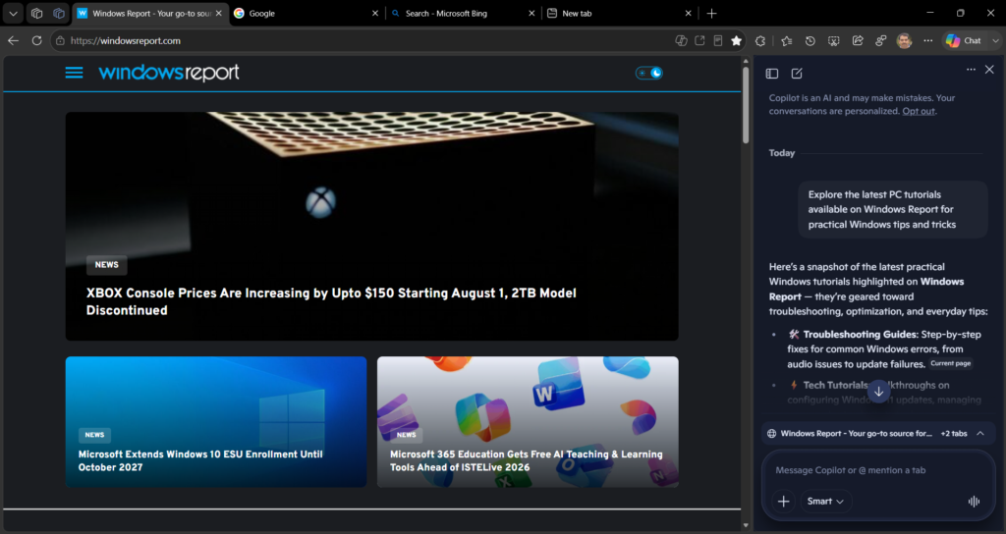
Task: Close the Windows Report tab
Action: pyautogui.click(x=219, y=13)
